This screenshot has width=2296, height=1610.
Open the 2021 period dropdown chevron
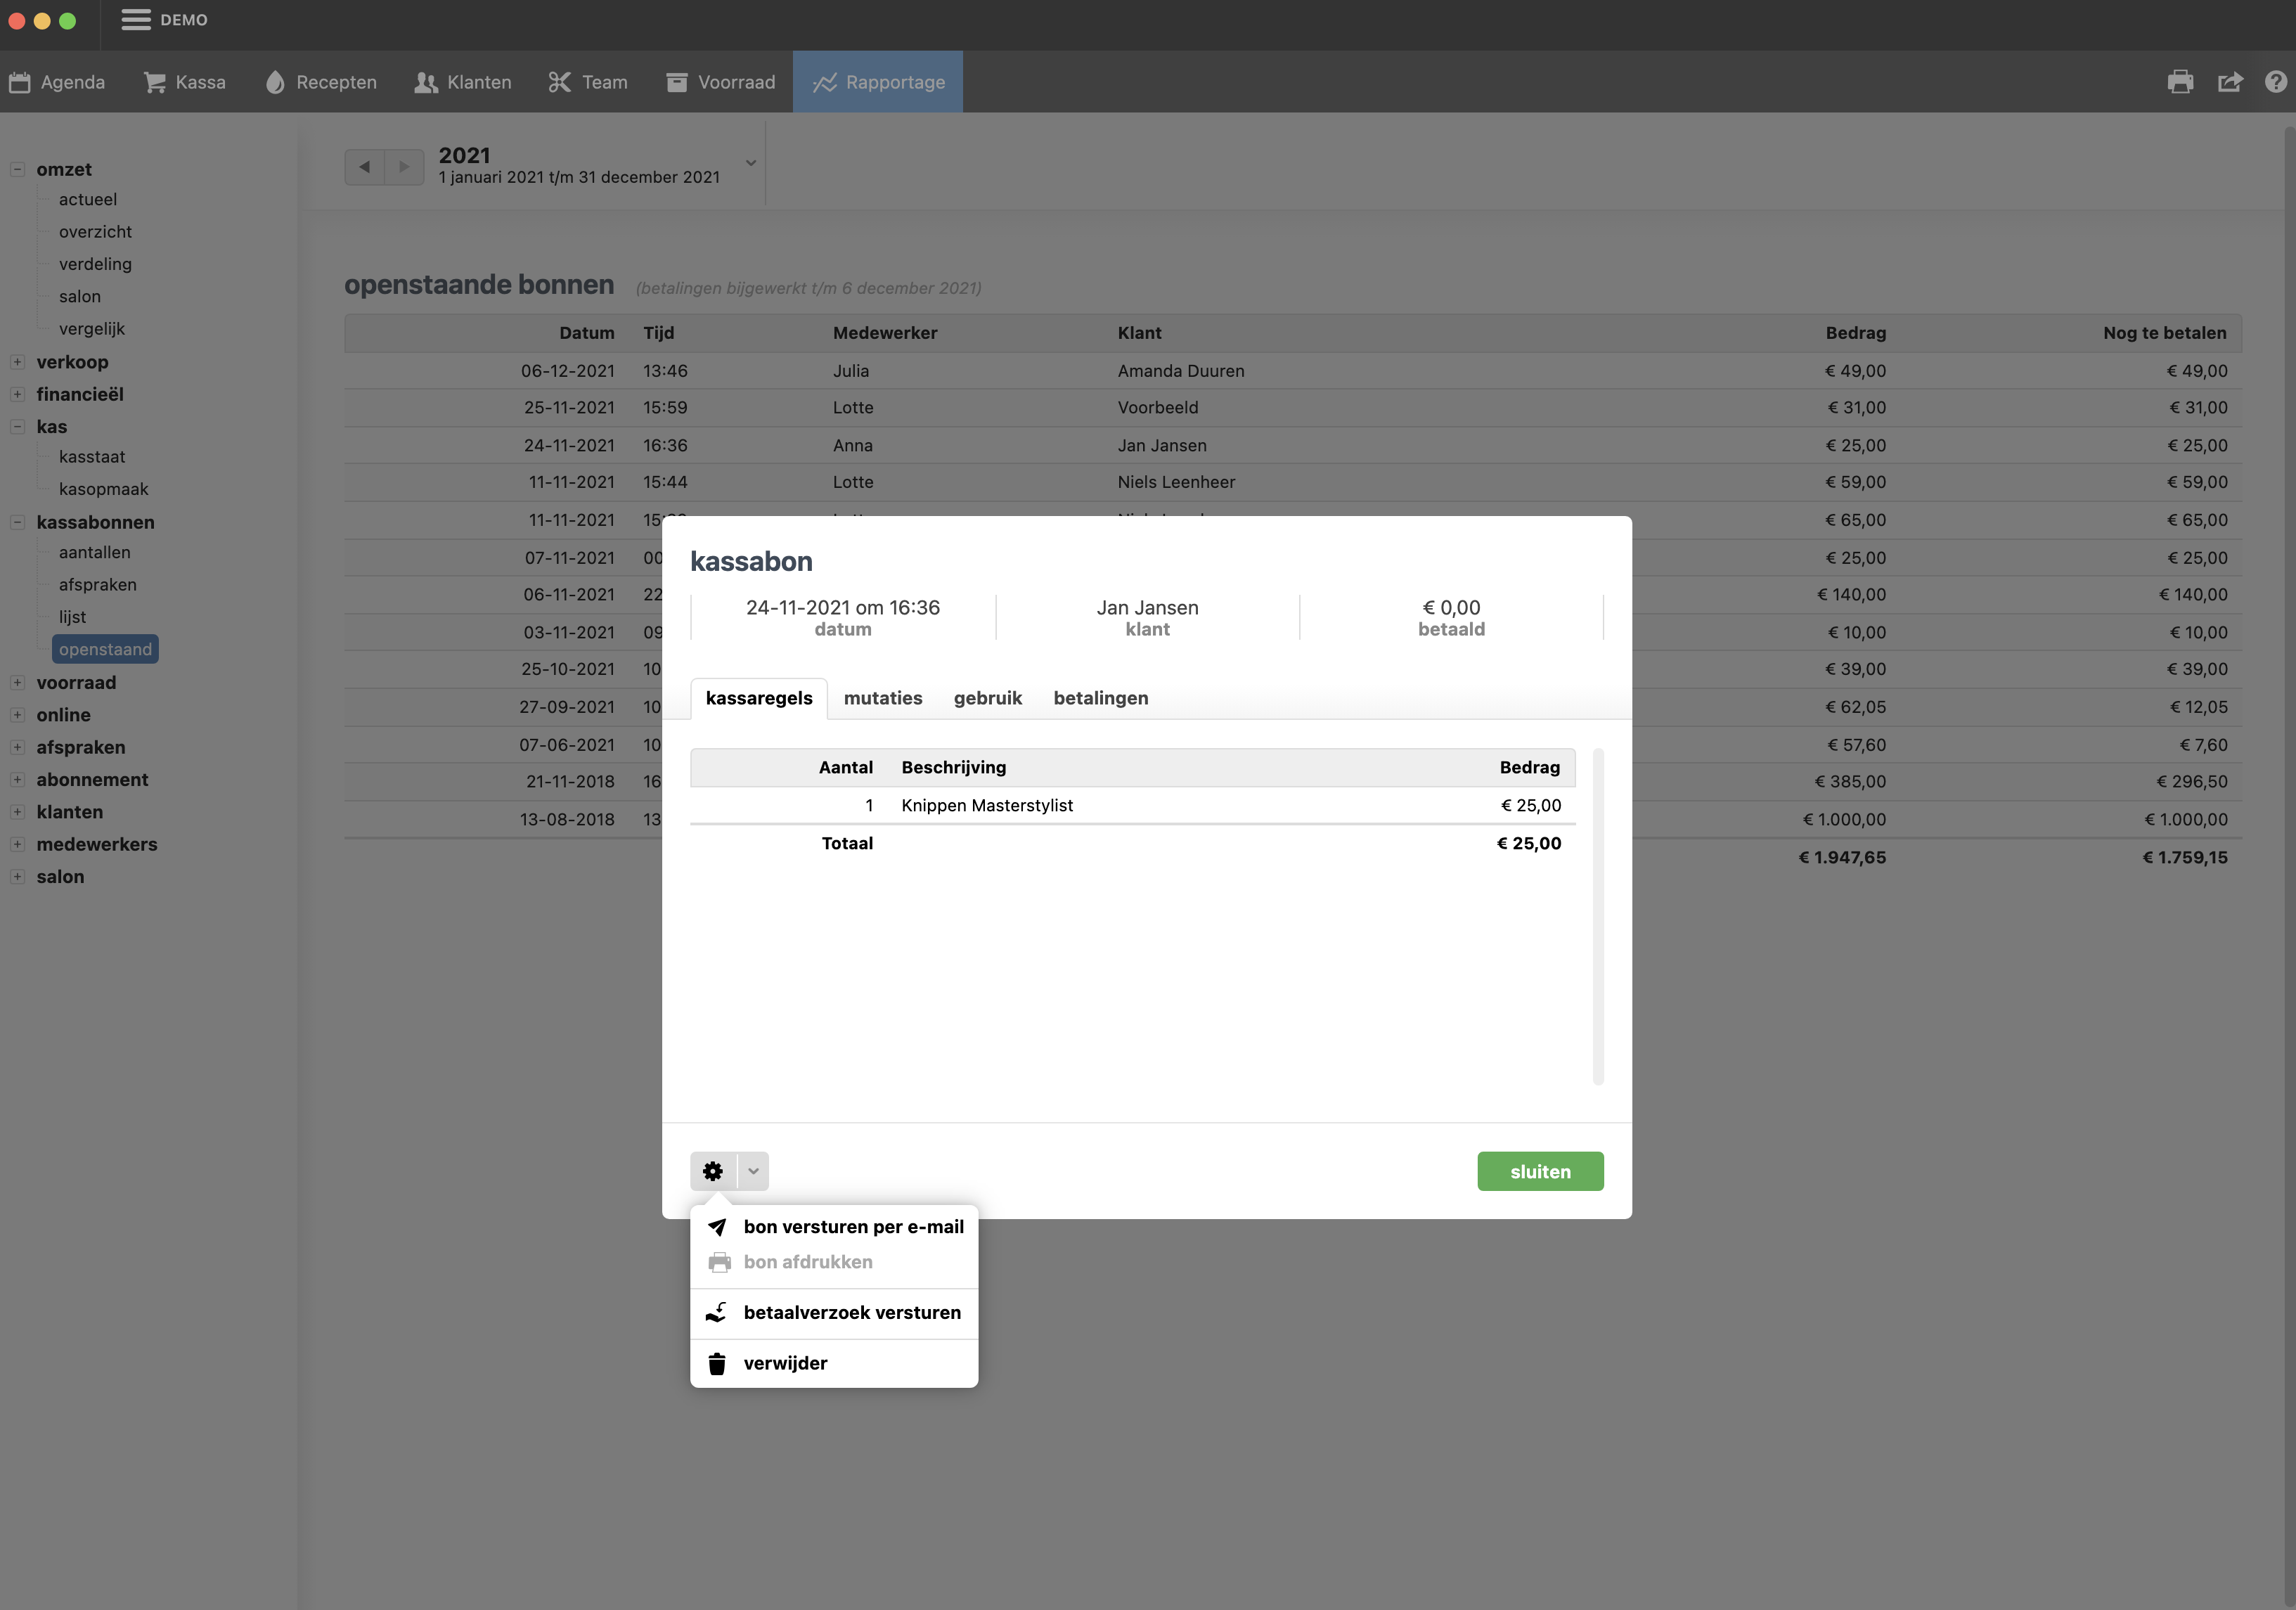751,163
